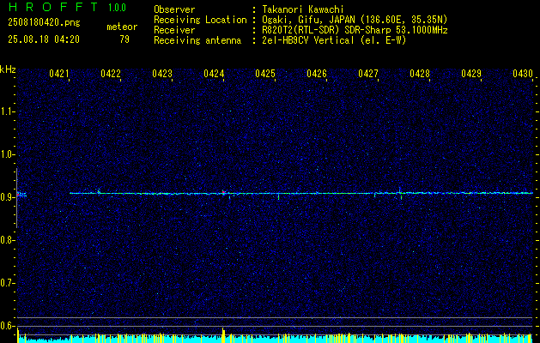This screenshot has height=343, width=540.
Task: Click the 1.1 kHz axis label
Action: [7, 111]
